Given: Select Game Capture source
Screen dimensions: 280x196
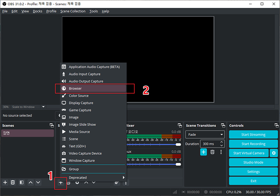Looking at the screenshot, I should [93, 110].
